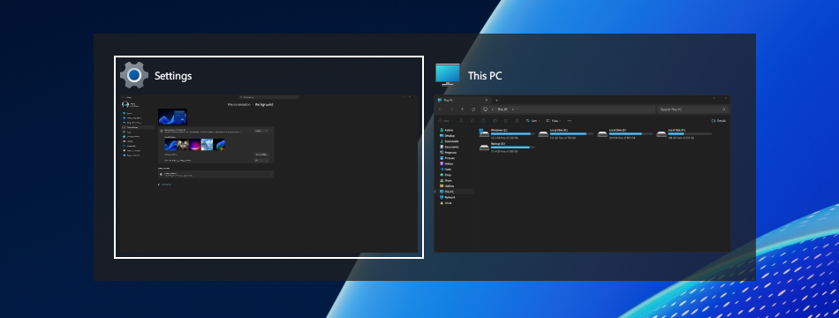
Task: Click the This PC monitor icon
Action: (x=448, y=75)
